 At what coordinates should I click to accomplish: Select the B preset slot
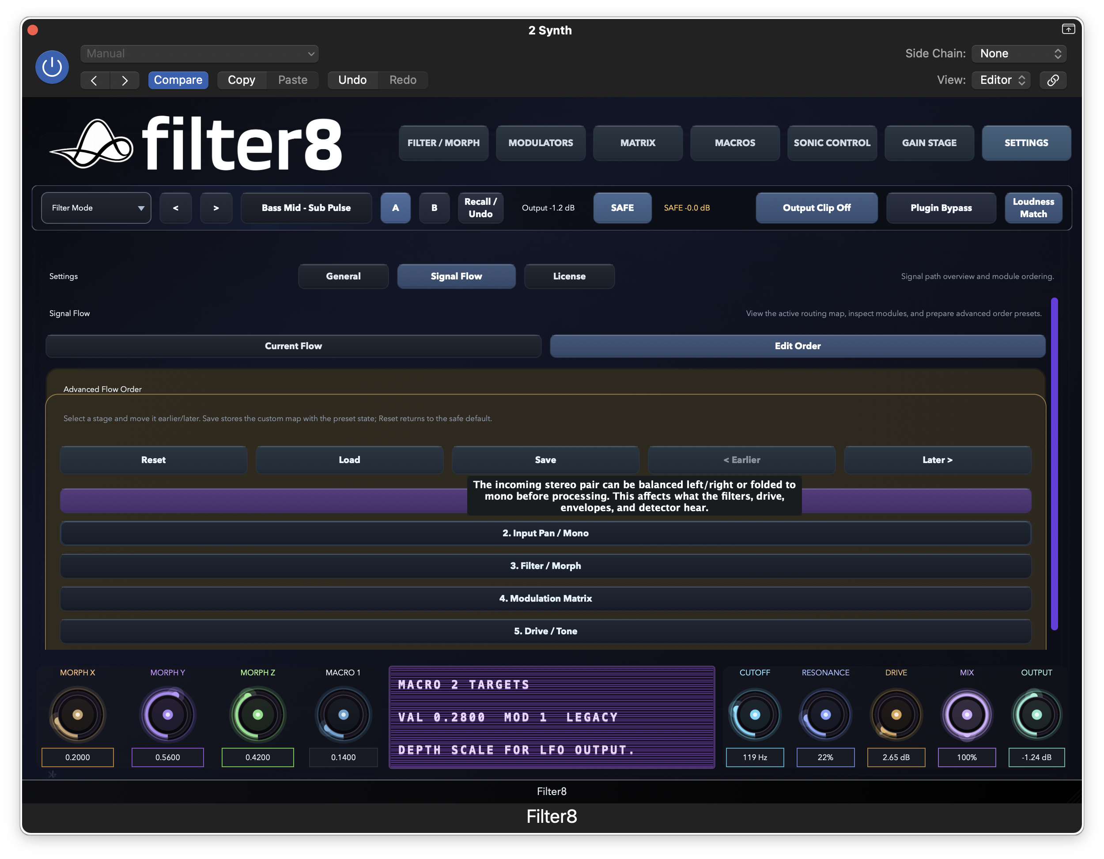(x=434, y=207)
